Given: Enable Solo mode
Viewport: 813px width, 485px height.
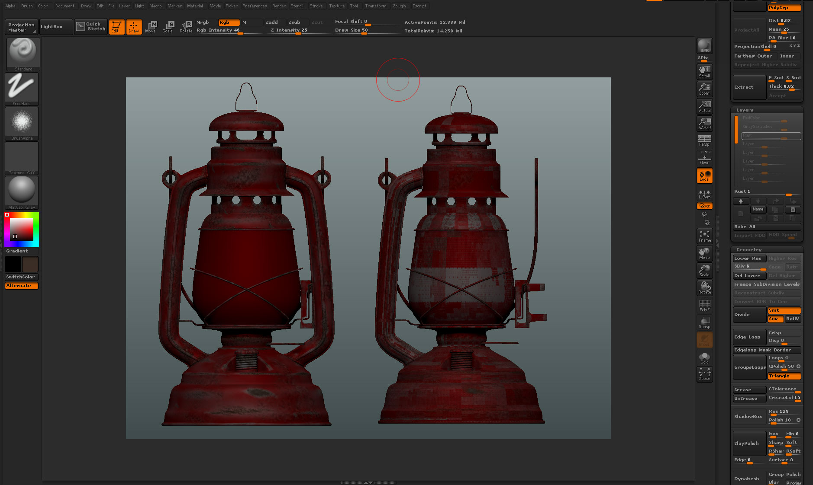Looking at the screenshot, I should 704,357.
